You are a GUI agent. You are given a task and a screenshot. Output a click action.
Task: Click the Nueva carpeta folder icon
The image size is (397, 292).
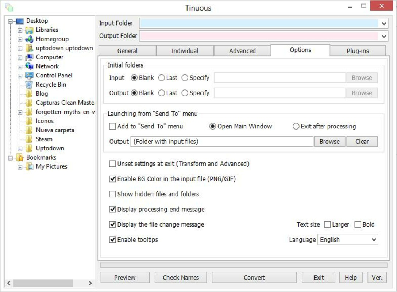click(x=29, y=130)
